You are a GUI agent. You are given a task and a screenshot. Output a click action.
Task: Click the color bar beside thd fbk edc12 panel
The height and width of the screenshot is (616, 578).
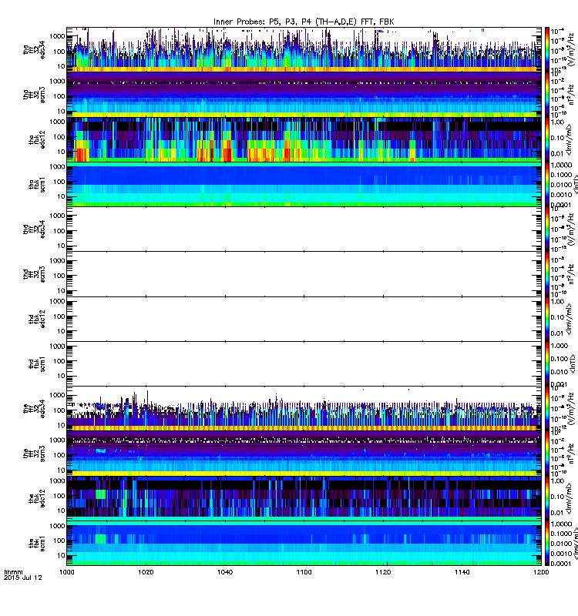pyautogui.click(x=547, y=319)
